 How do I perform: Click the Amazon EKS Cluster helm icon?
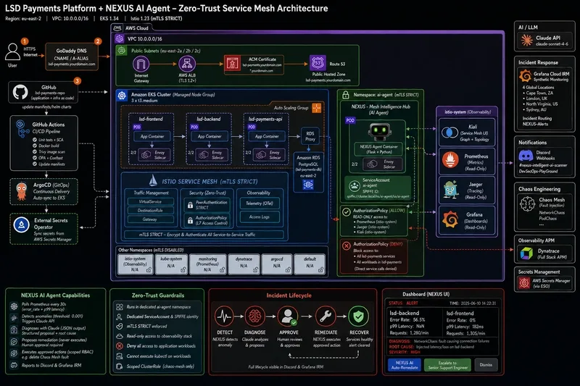point(122,96)
